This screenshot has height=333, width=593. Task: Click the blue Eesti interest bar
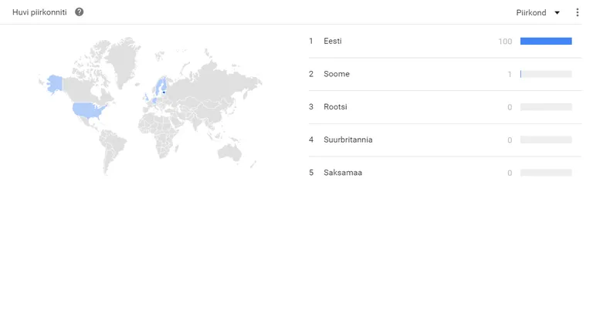pyautogui.click(x=546, y=41)
